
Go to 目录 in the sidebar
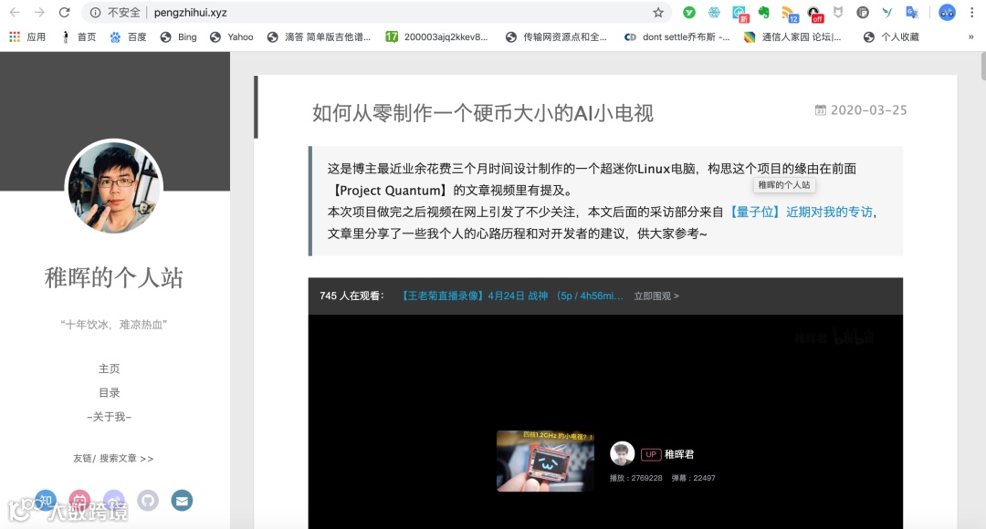click(110, 393)
